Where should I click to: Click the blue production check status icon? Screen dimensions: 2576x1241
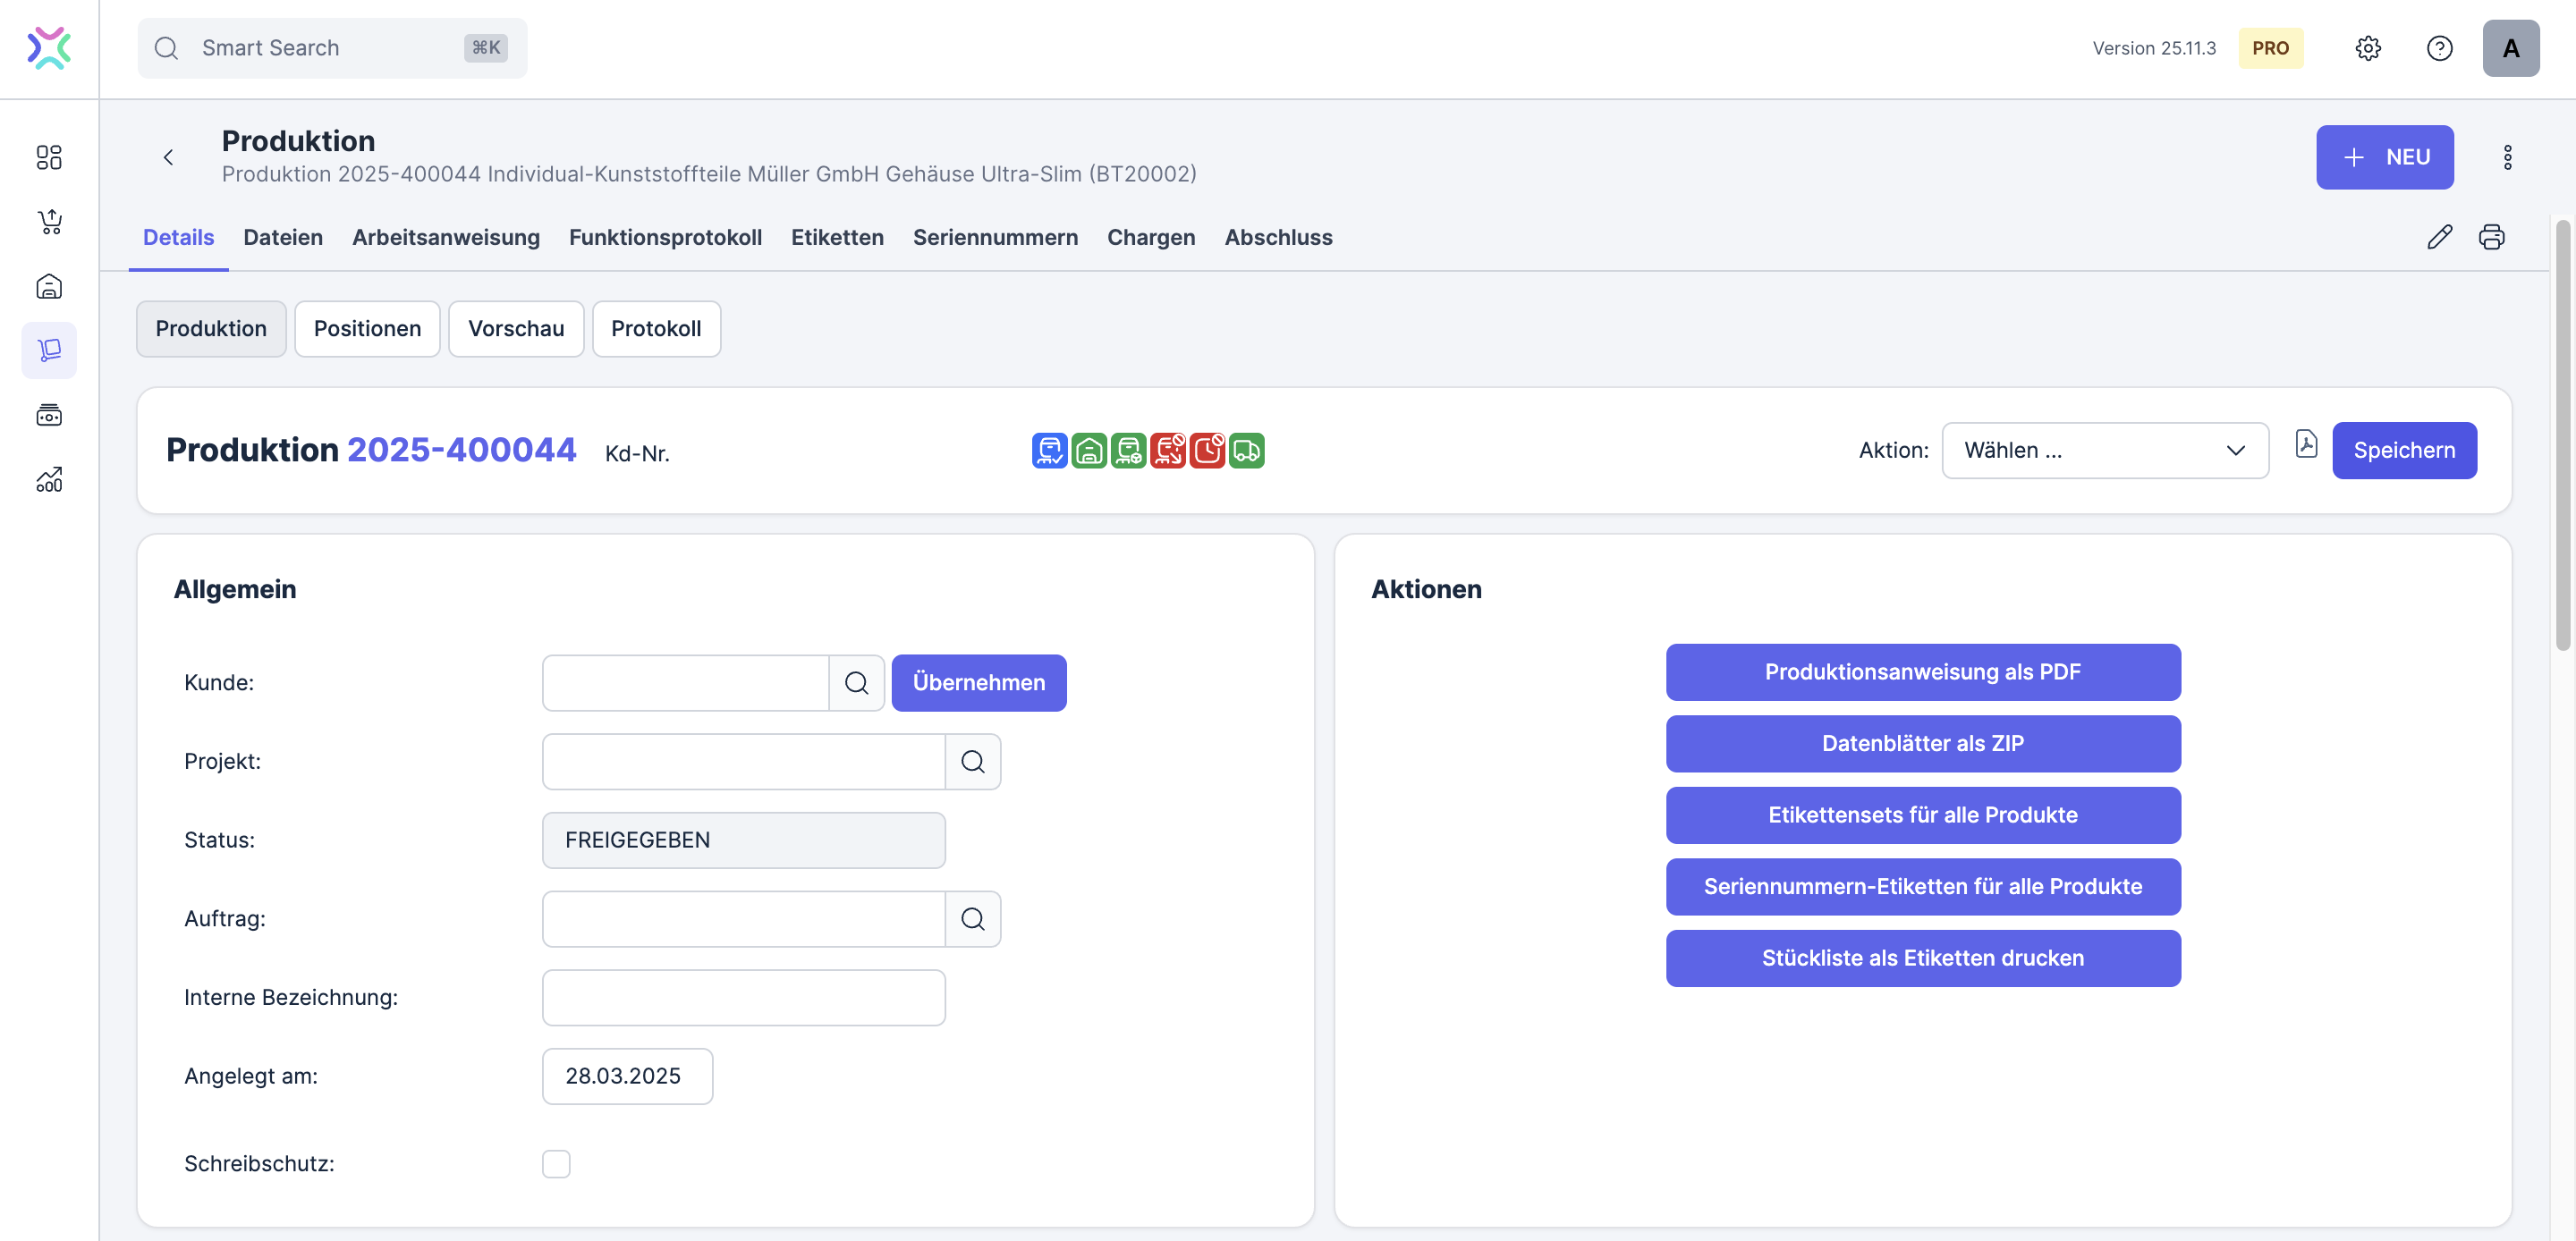1049,450
